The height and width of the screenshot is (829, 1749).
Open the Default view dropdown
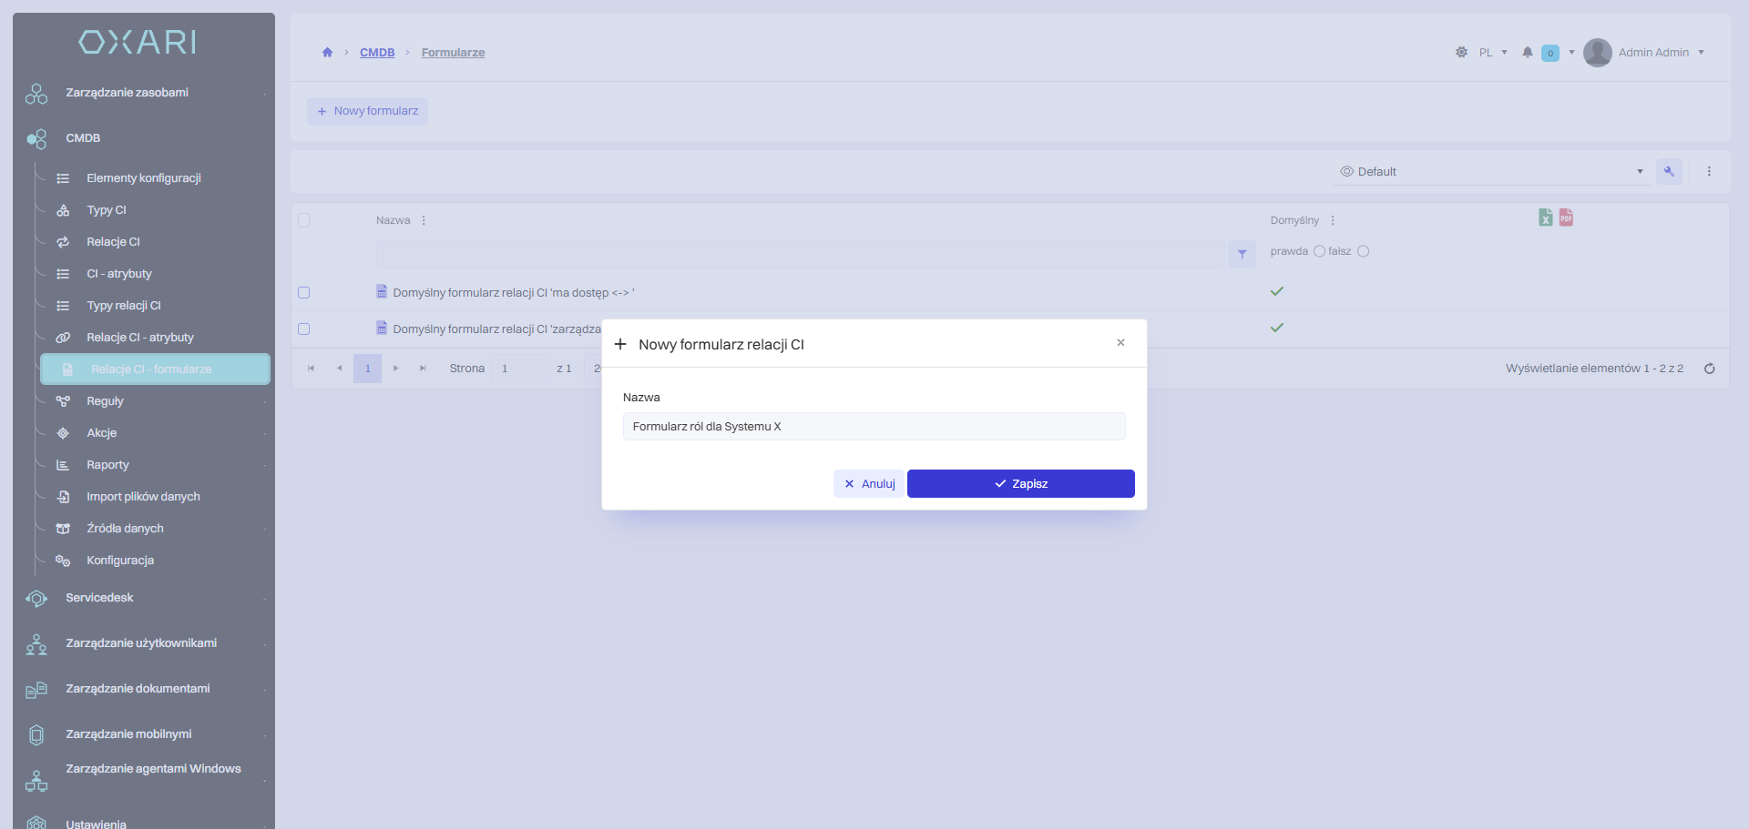point(1491,172)
